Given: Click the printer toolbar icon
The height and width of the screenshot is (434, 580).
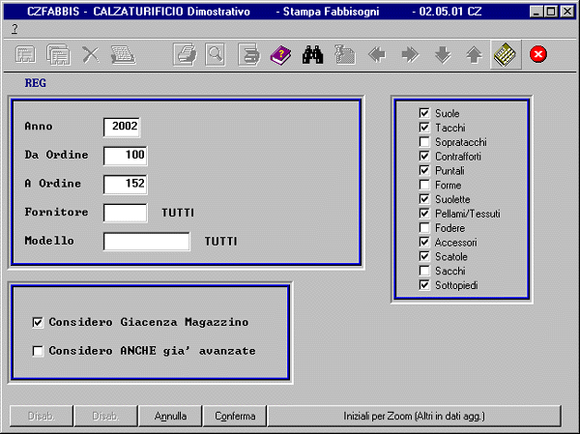Looking at the screenshot, I should point(186,55).
